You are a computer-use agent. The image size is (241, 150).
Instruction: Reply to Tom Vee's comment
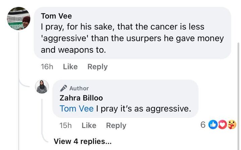98,67
